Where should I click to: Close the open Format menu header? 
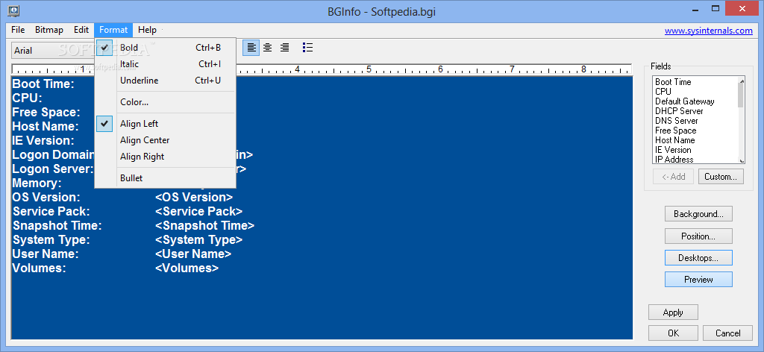(x=113, y=30)
